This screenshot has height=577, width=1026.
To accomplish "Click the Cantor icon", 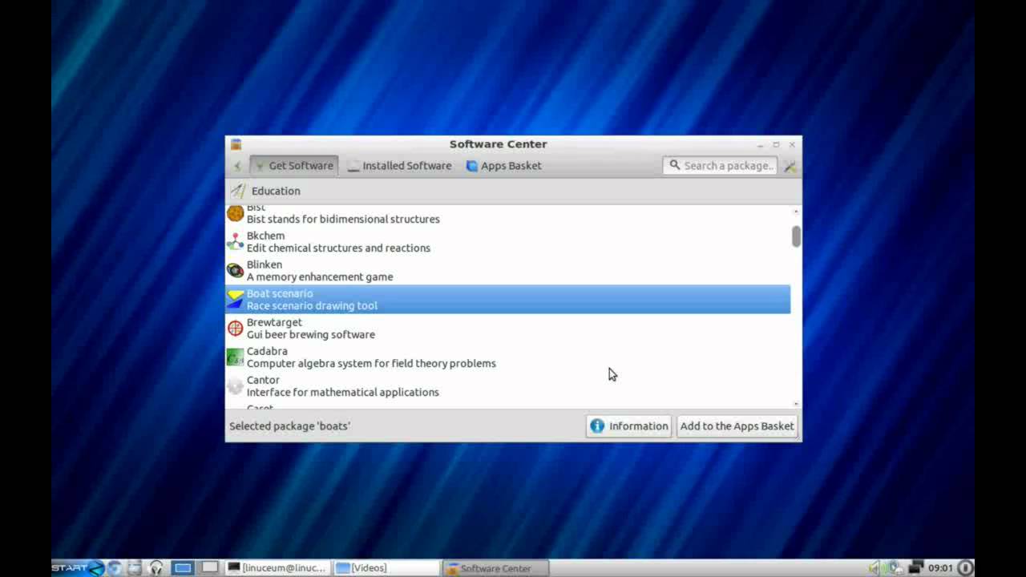I will pos(235,385).
